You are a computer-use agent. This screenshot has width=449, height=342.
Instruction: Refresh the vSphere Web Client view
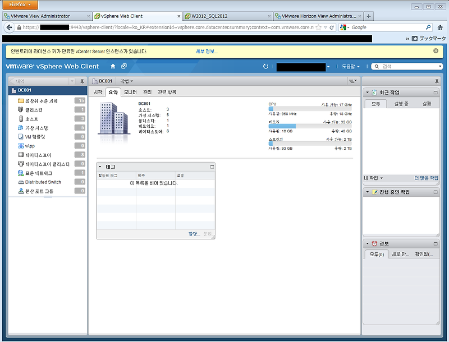tap(265, 66)
